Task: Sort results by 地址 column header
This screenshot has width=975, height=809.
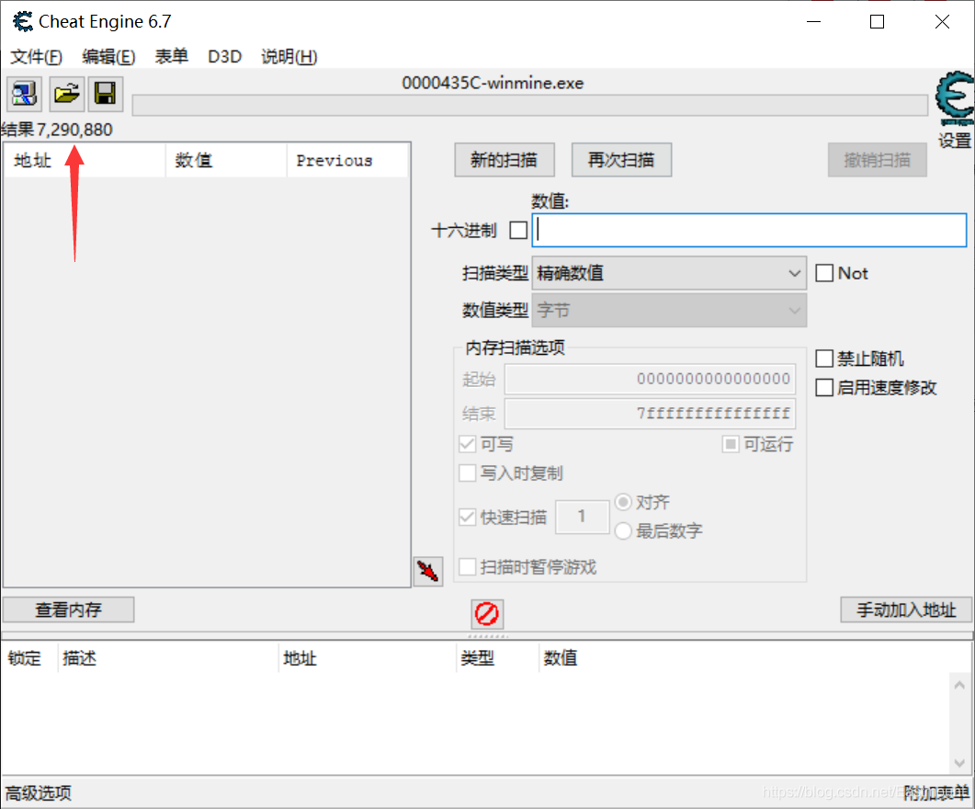Action: tap(85, 161)
